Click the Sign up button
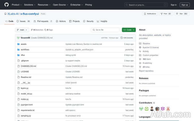 [185, 5]
